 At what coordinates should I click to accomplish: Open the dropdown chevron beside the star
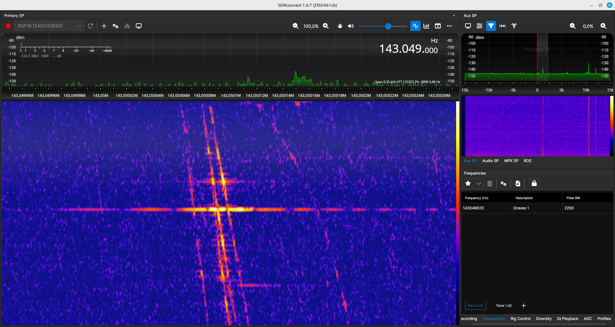[x=479, y=183]
